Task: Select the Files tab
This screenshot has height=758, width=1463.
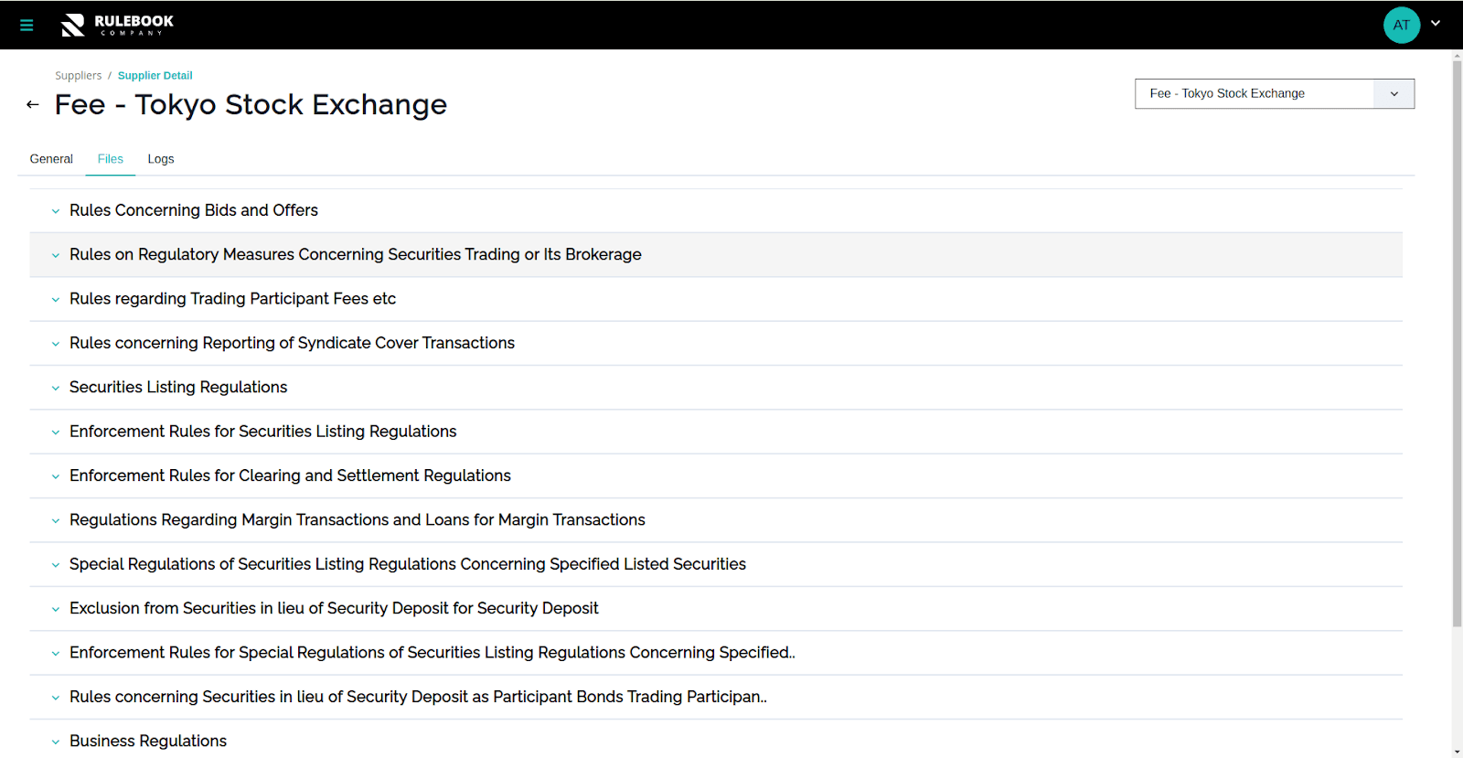Action: click(x=111, y=159)
